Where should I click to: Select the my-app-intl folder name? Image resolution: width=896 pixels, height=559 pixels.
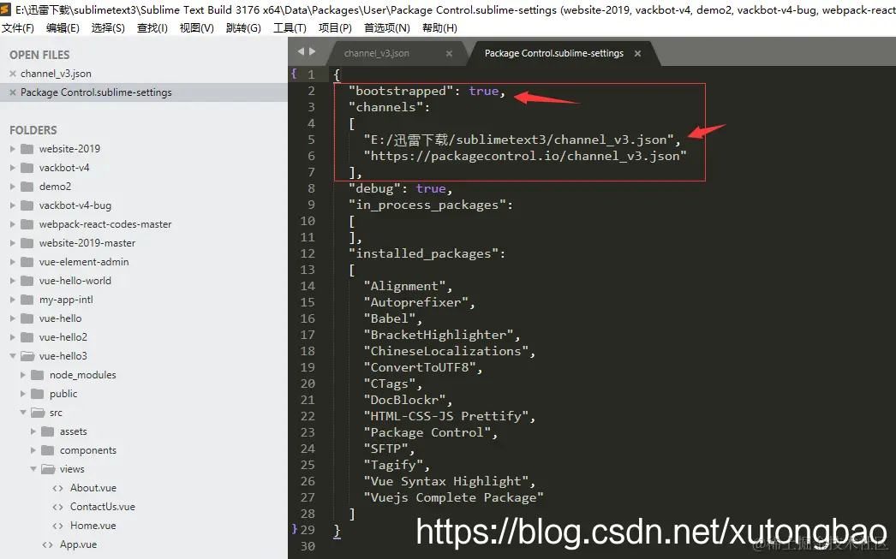click(x=66, y=300)
